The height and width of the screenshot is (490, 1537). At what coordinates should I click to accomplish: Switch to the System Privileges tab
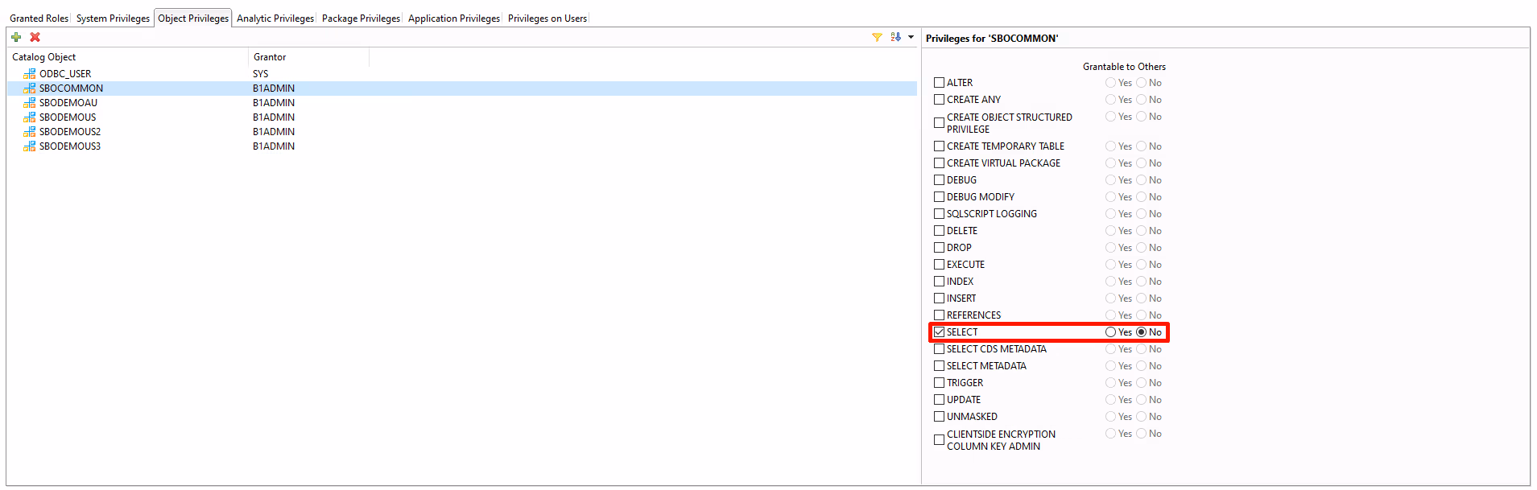(x=113, y=19)
